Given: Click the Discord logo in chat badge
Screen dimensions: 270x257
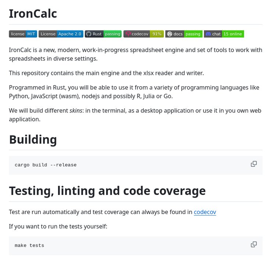Looking at the screenshot, I should [x=208, y=34].
